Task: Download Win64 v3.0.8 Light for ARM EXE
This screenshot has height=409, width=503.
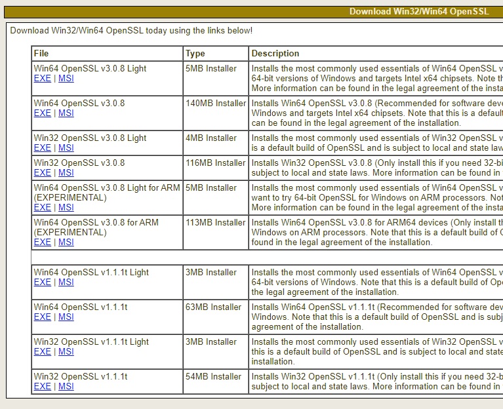Action: pyautogui.click(x=42, y=208)
